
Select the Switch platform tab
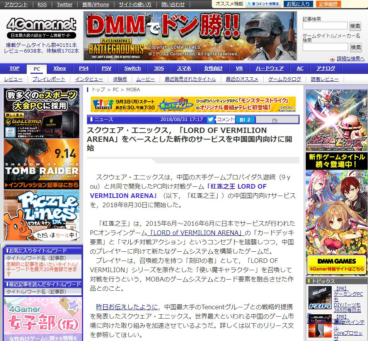tap(133, 68)
